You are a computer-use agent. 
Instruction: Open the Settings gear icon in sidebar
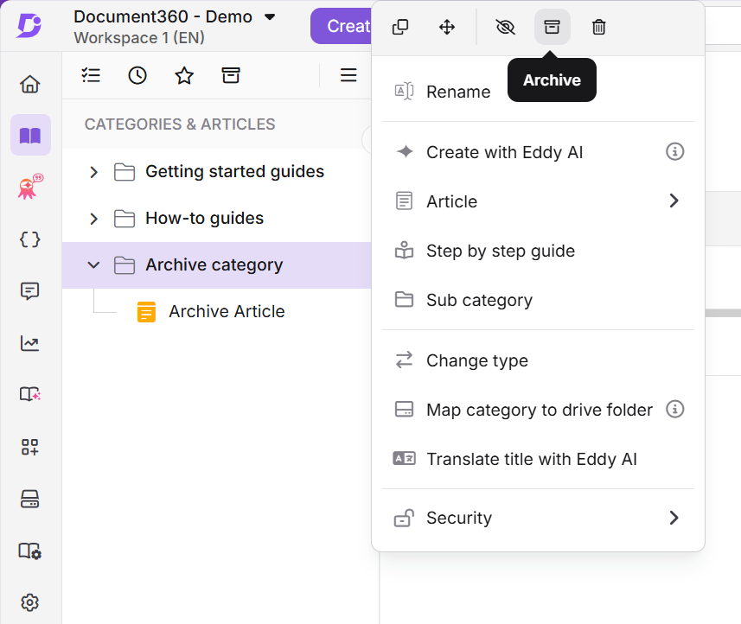pos(29,602)
